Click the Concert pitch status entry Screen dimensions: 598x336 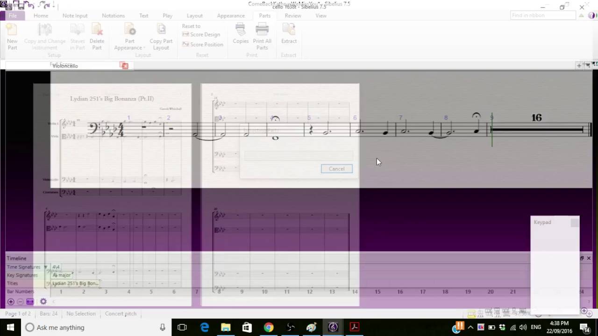tap(121, 314)
